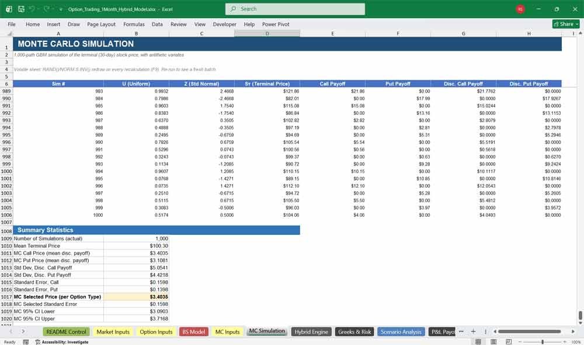Select column G header

463,34
